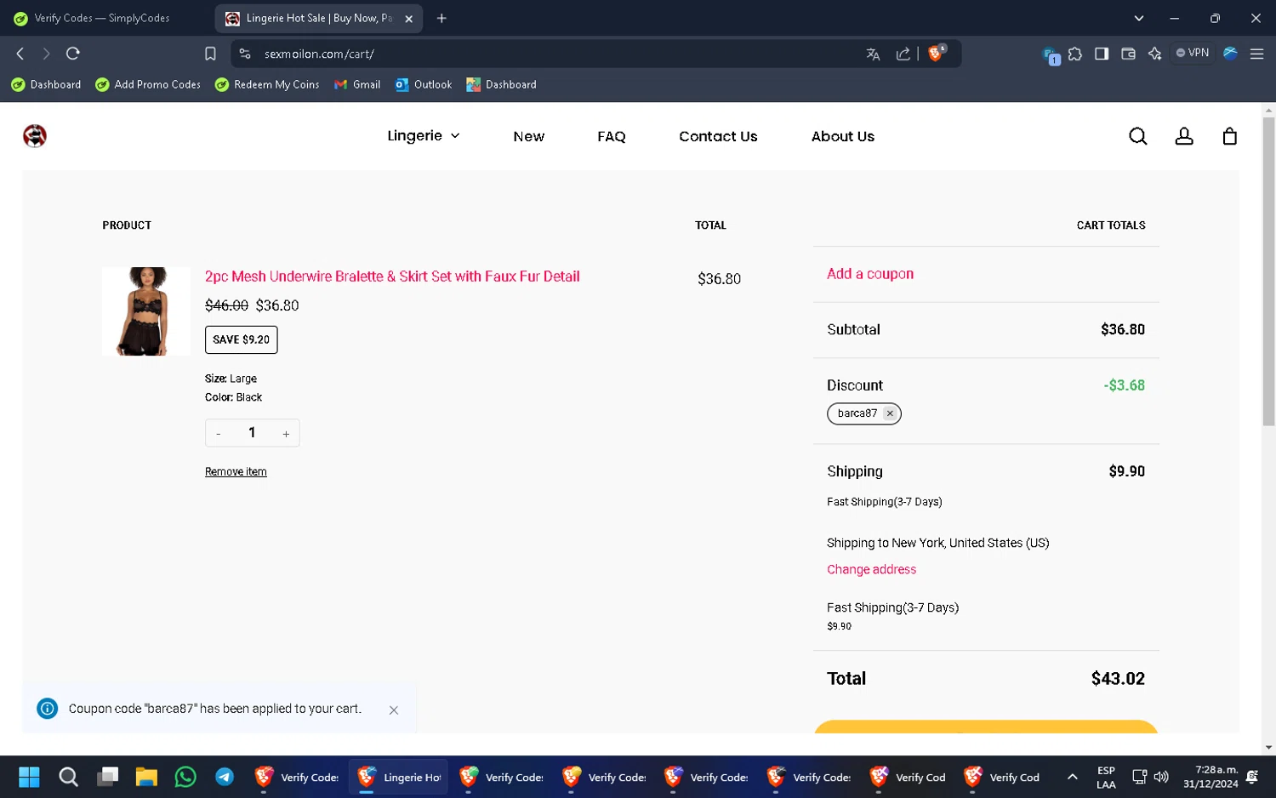Close the Lingerie Hot Sale tab
The width and height of the screenshot is (1276, 798).
[408, 19]
